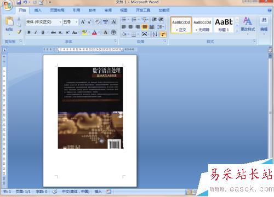Viewport: 274px width, 197px height.
Task: Apply strikethrough (abc) formatting
Action: (53, 32)
